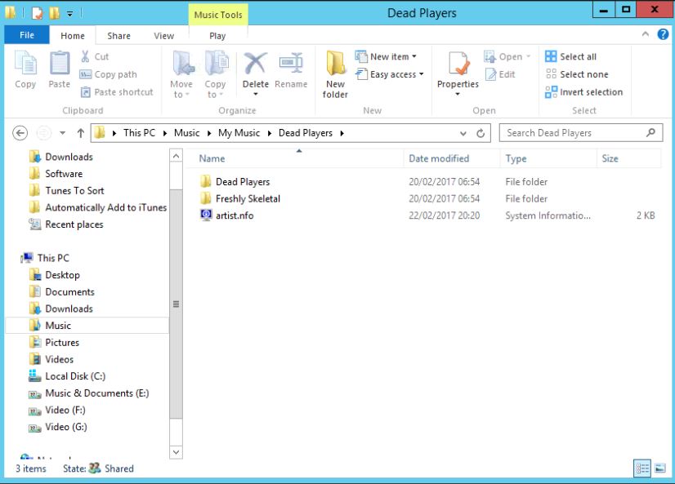Refresh the folder with the refresh icon

pos(481,133)
